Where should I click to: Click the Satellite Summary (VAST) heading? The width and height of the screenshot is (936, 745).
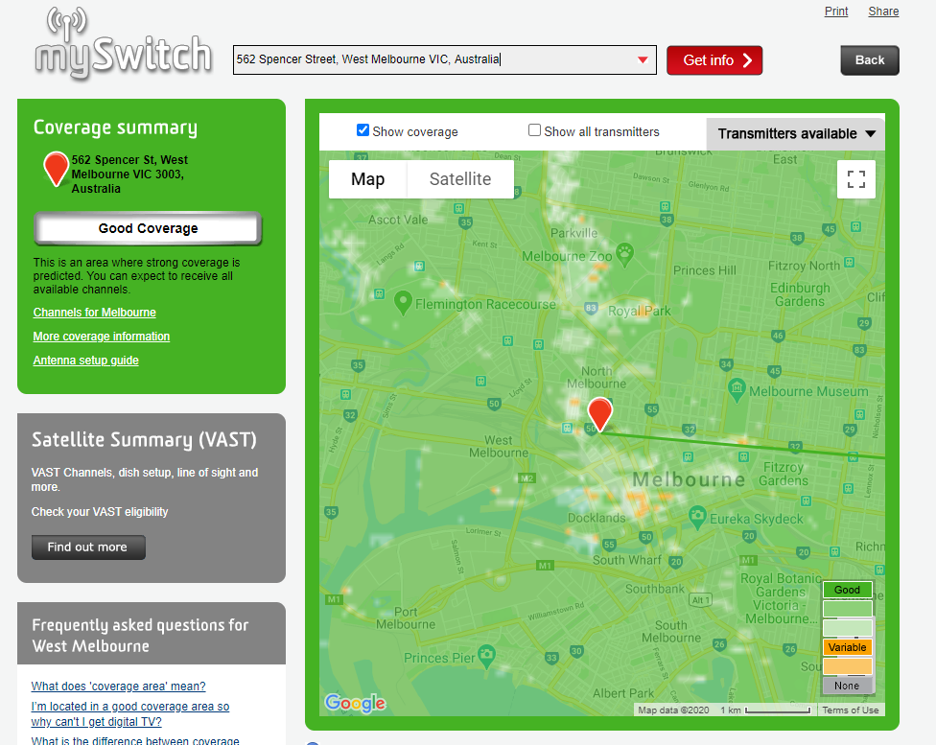[x=144, y=440]
